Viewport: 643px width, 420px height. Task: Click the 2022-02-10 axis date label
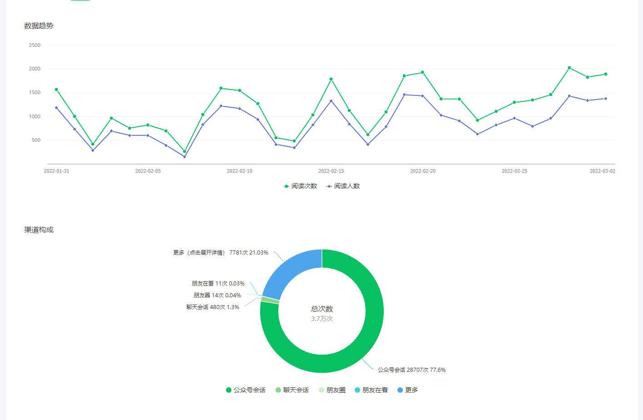240,171
